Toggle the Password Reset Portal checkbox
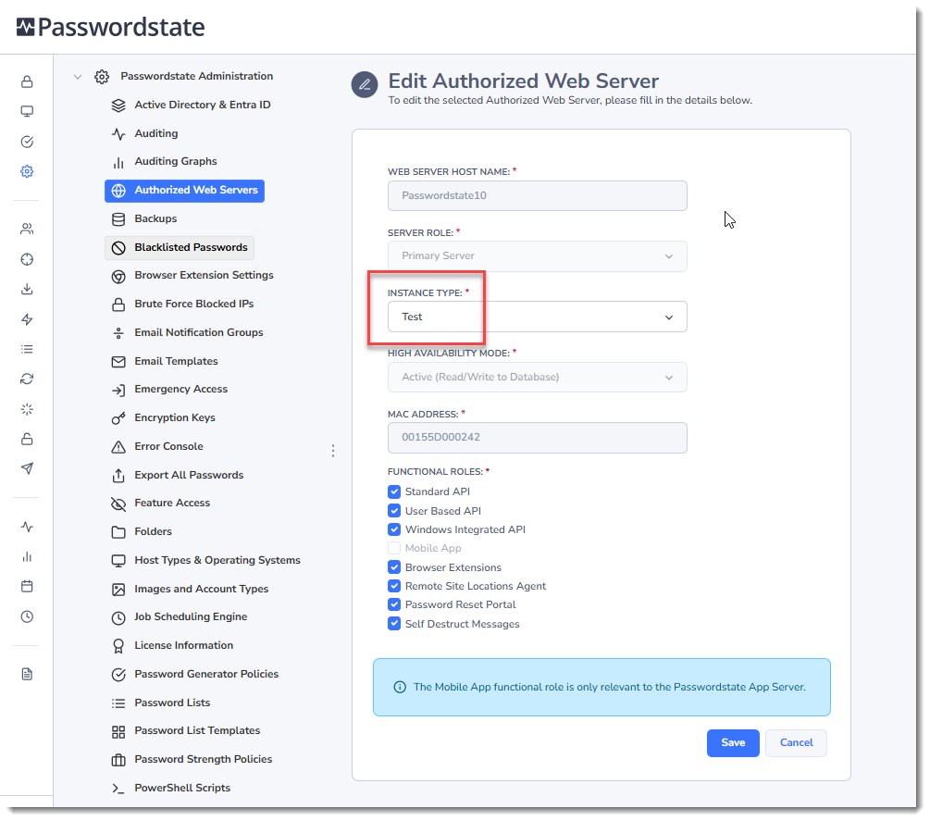930x821 pixels. 394,604
